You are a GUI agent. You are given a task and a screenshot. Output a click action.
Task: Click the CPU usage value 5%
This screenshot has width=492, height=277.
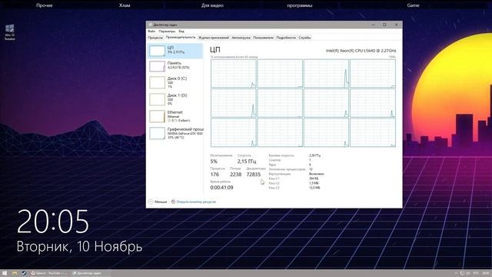(214, 162)
